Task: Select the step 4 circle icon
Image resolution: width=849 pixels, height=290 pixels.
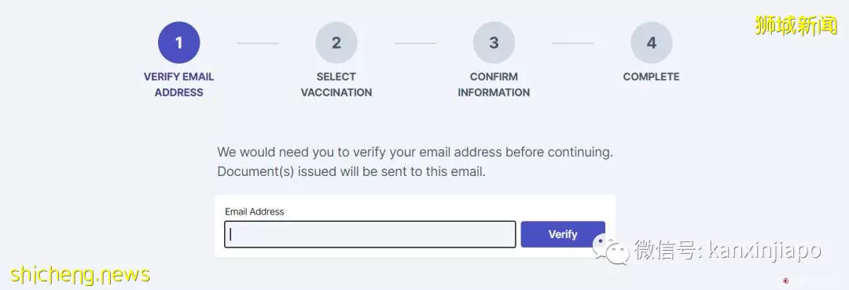Action: 652,42
